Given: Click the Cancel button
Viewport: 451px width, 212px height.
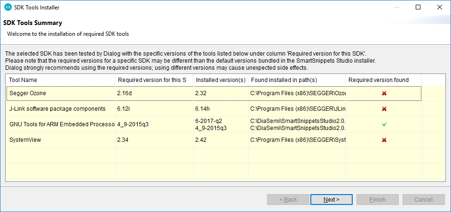Looking at the screenshot, I should (x=423, y=200).
